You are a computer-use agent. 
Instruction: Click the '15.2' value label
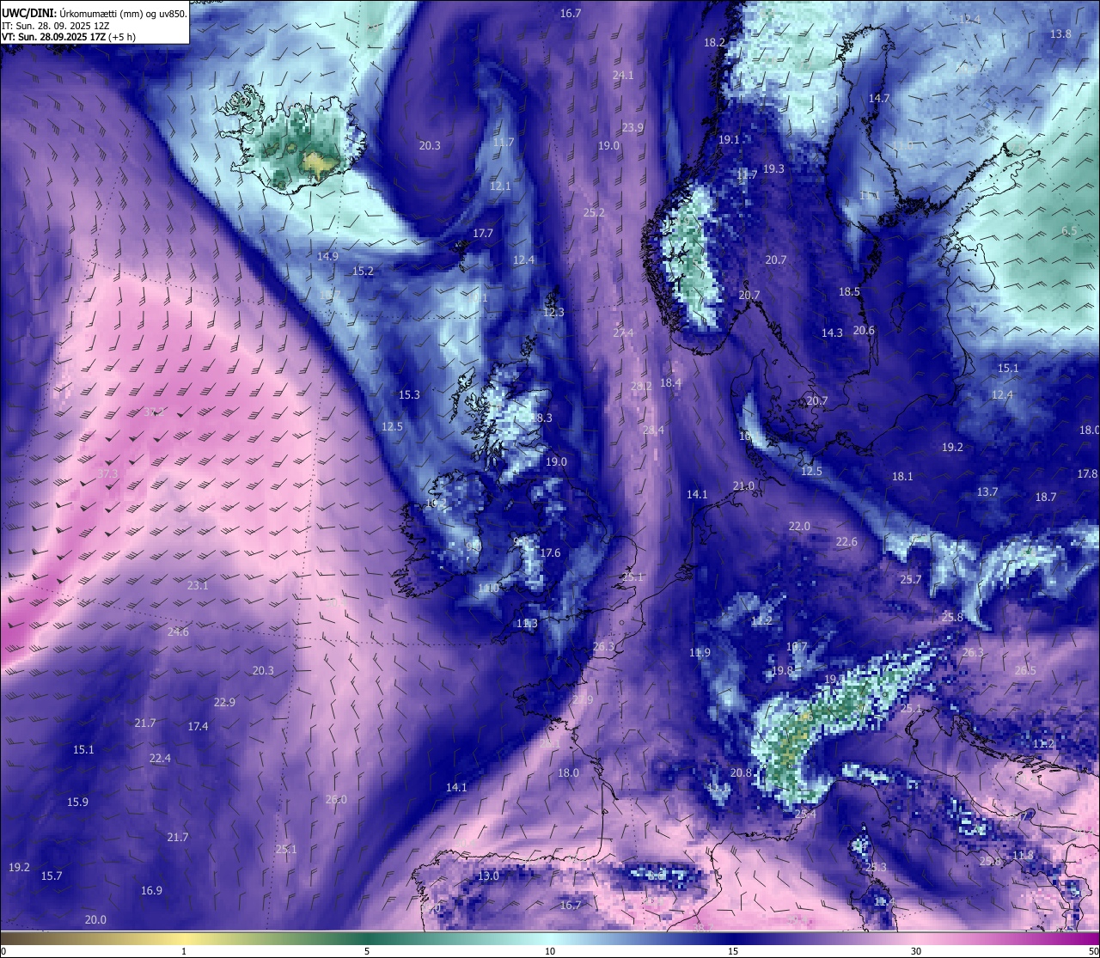click(363, 271)
